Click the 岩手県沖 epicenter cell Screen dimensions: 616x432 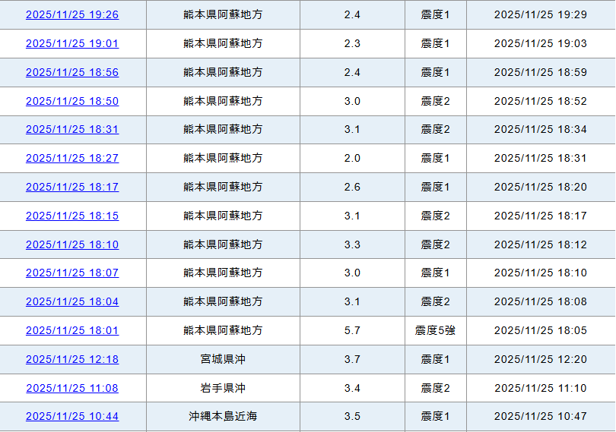(223, 388)
